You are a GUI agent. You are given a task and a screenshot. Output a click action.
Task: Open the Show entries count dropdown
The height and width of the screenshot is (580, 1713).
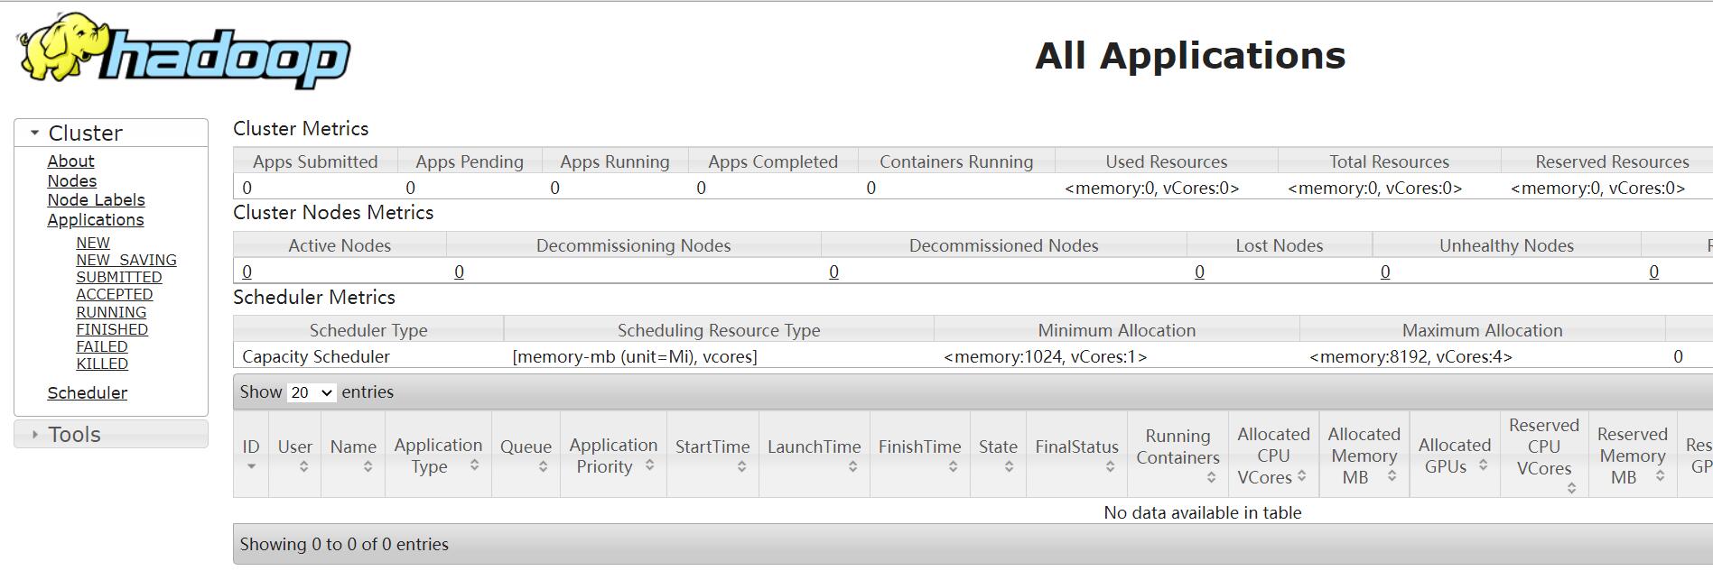pos(312,392)
